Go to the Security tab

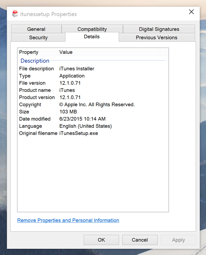coord(38,37)
